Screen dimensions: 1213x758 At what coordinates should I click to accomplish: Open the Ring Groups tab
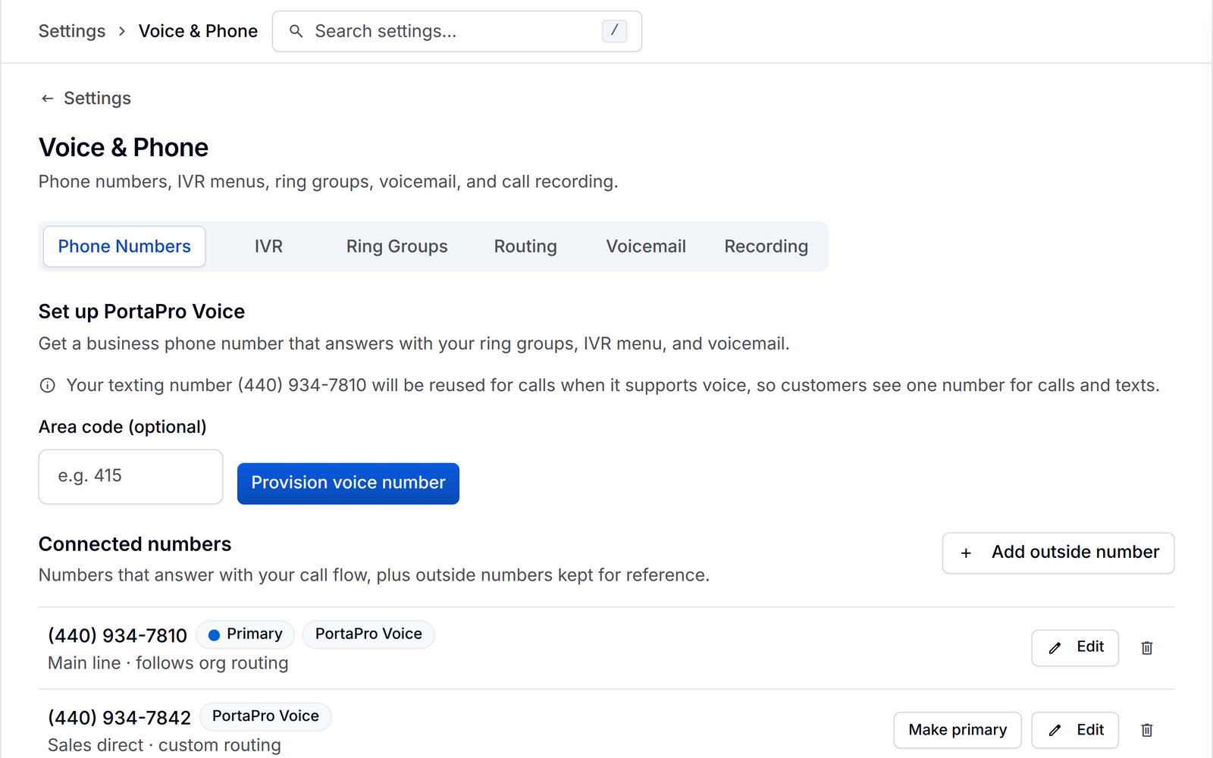coord(396,246)
